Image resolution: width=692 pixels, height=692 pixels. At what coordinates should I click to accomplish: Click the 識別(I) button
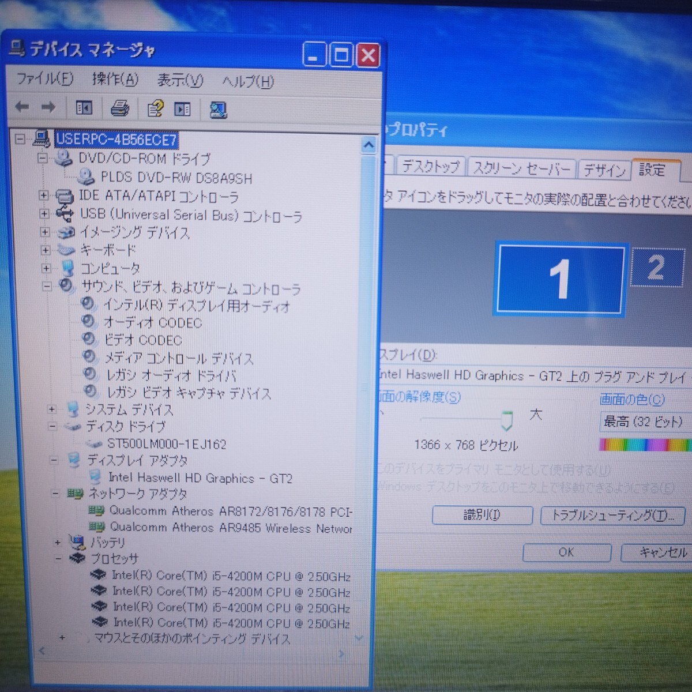pyautogui.click(x=482, y=515)
